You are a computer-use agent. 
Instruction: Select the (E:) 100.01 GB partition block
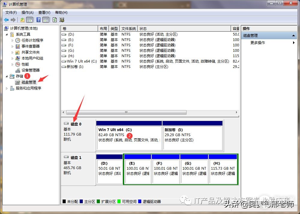[138, 169]
